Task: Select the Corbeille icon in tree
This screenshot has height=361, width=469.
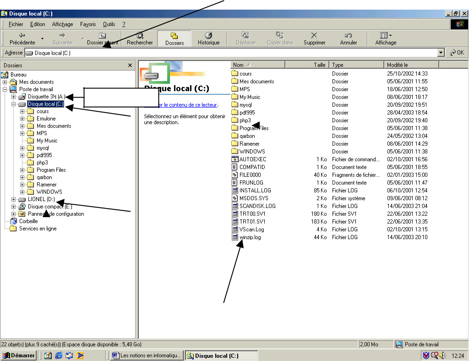Action: (x=14, y=221)
